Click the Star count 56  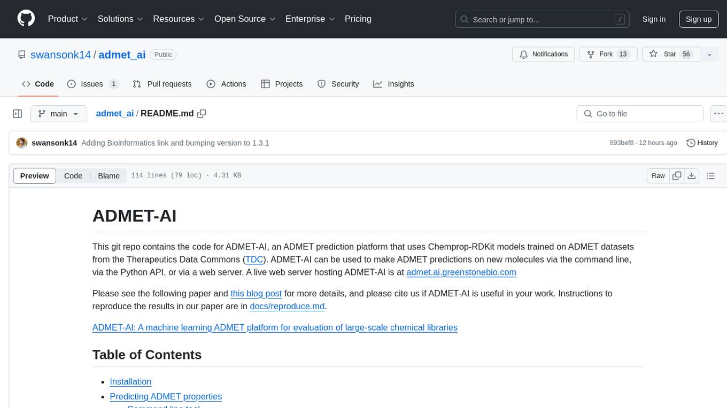(686, 54)
